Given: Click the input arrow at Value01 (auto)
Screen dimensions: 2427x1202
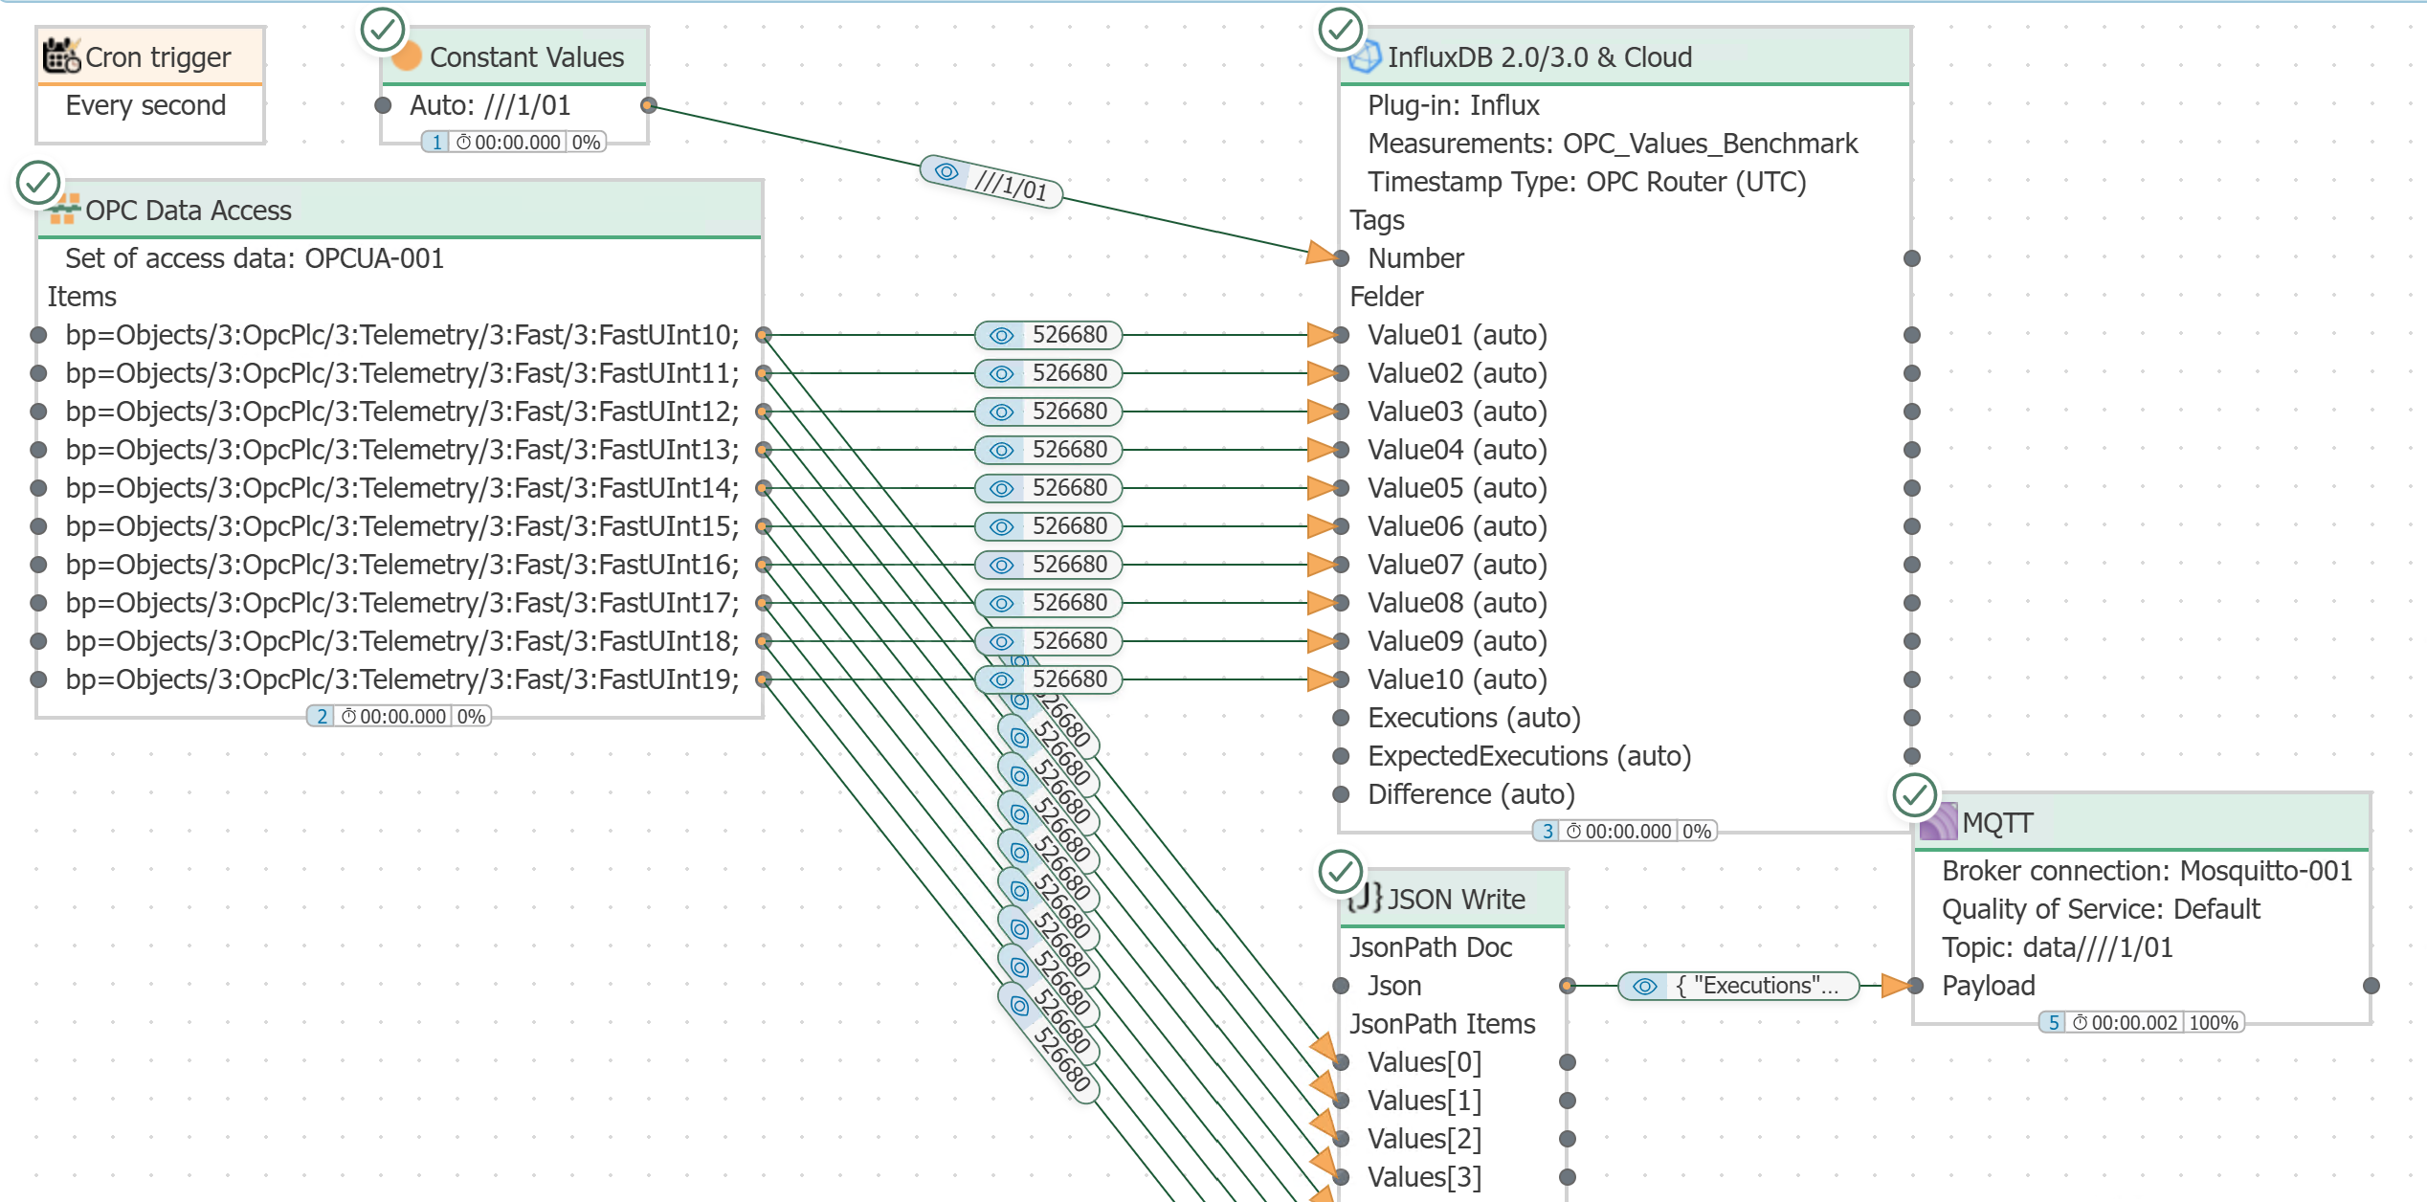Looking at the screenshot, I should coord(1322,335).
